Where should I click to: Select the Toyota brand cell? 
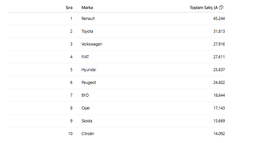click(87, 31)
